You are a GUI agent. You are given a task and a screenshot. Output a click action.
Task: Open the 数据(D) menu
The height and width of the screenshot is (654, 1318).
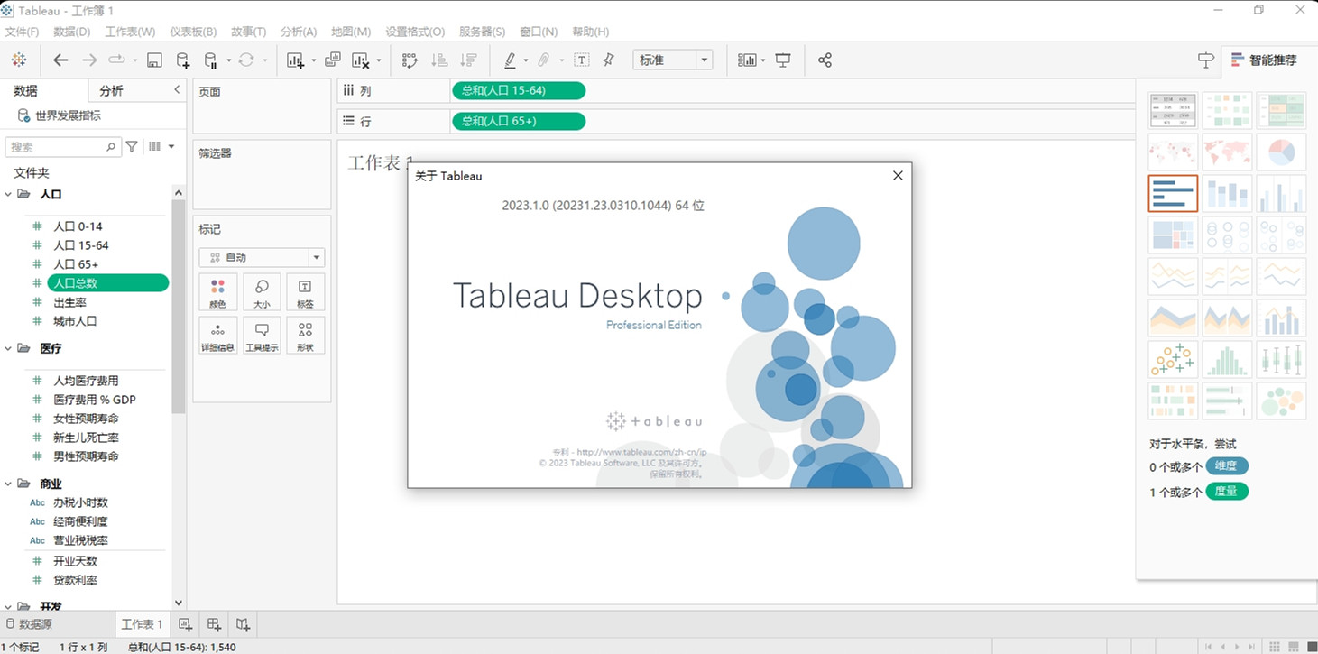pos(72,32)
